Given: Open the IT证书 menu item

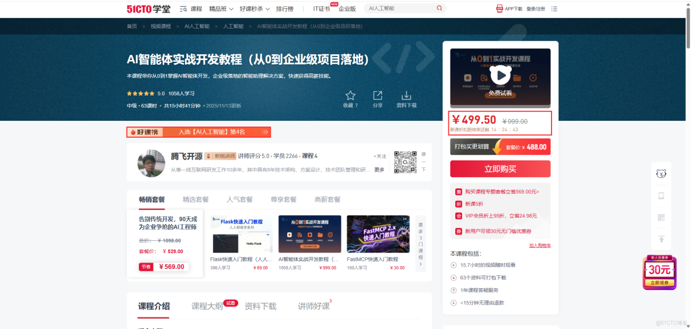Looking at the screenshot, I should 321,9.
